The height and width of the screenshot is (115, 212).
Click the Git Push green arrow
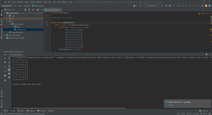coord(190,6)
